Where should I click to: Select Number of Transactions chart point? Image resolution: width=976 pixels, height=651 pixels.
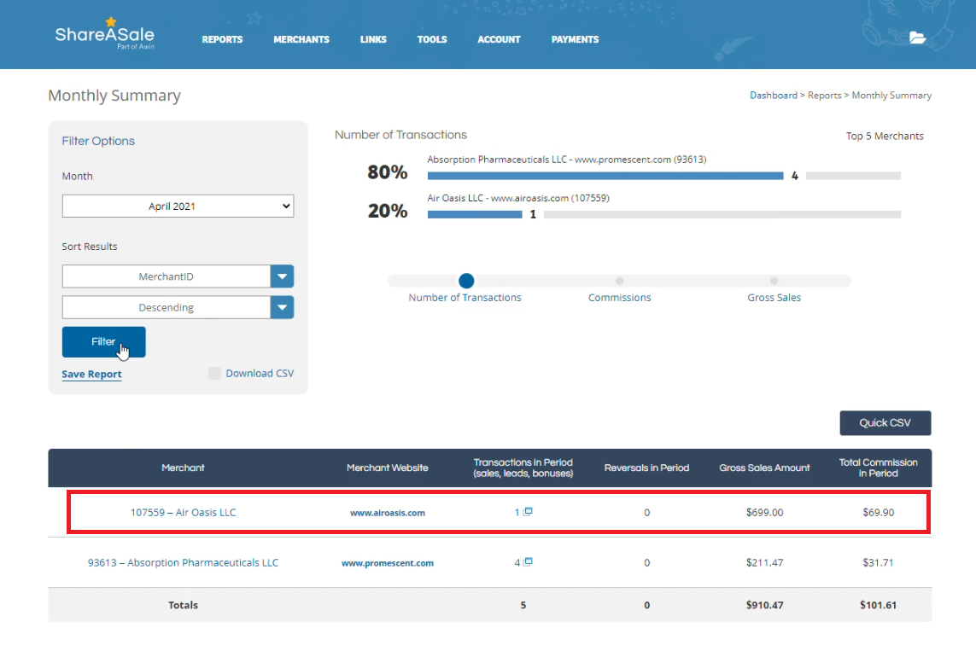[466, 281]
